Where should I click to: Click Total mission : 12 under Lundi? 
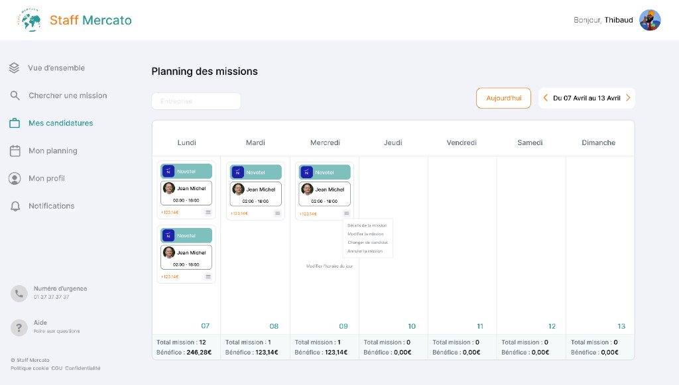[181, 342]
